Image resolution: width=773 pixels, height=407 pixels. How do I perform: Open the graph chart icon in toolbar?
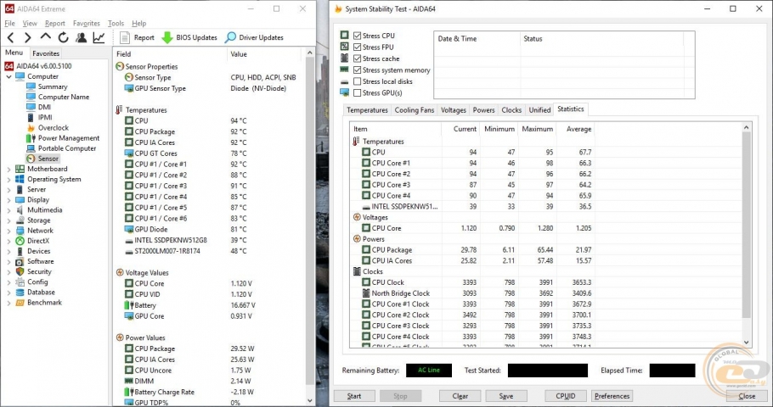tap(99, 37)
